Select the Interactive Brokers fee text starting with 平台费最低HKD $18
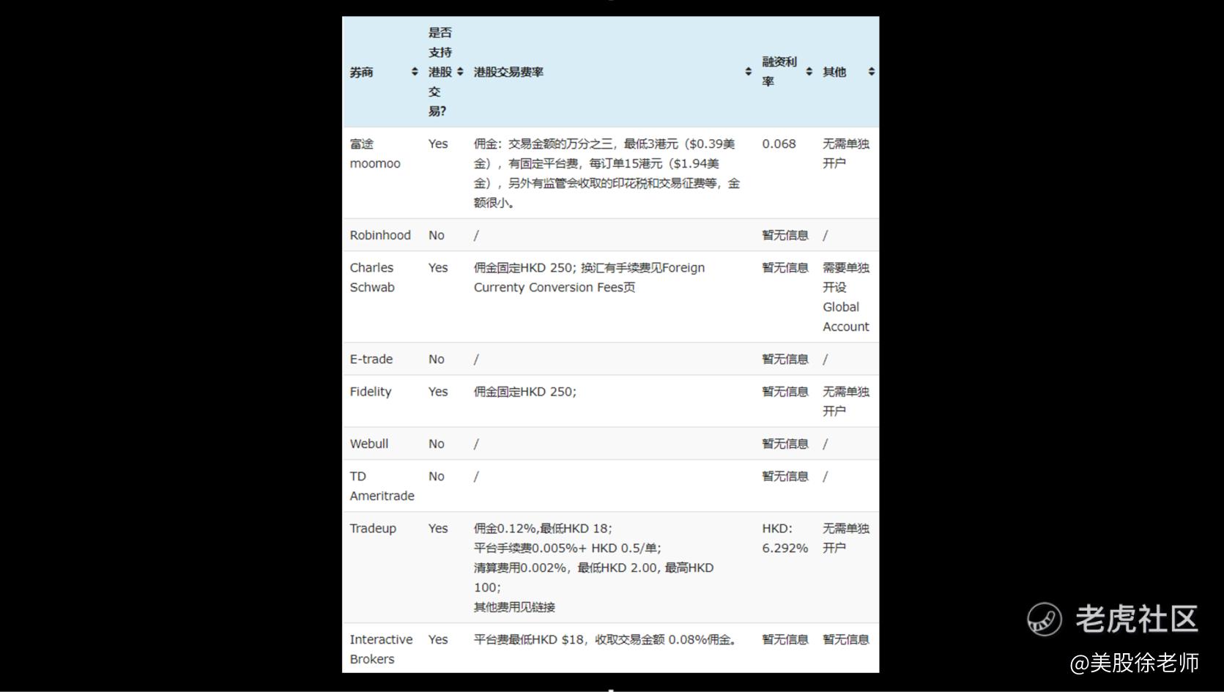The height and width of the screenshot is (692, 1224). 605,639
